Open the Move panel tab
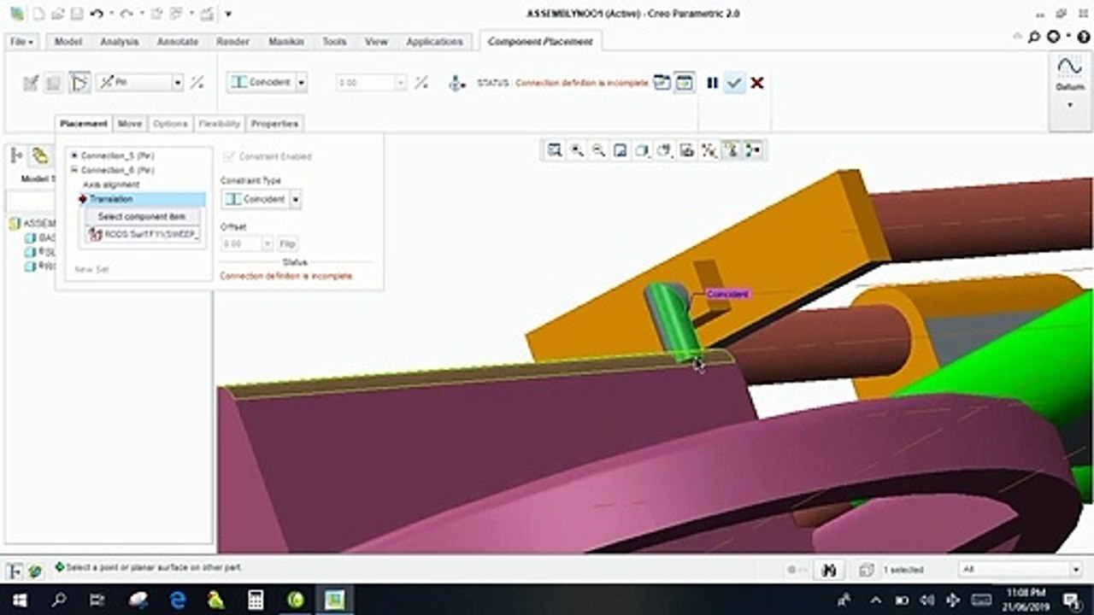1094x615 pixels. tap(130, 124)
